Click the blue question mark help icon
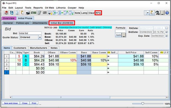The image size is (171, 108). coord(167,13)
